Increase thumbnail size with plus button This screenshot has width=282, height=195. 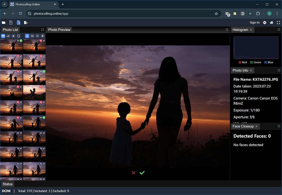tap(43, 36)
